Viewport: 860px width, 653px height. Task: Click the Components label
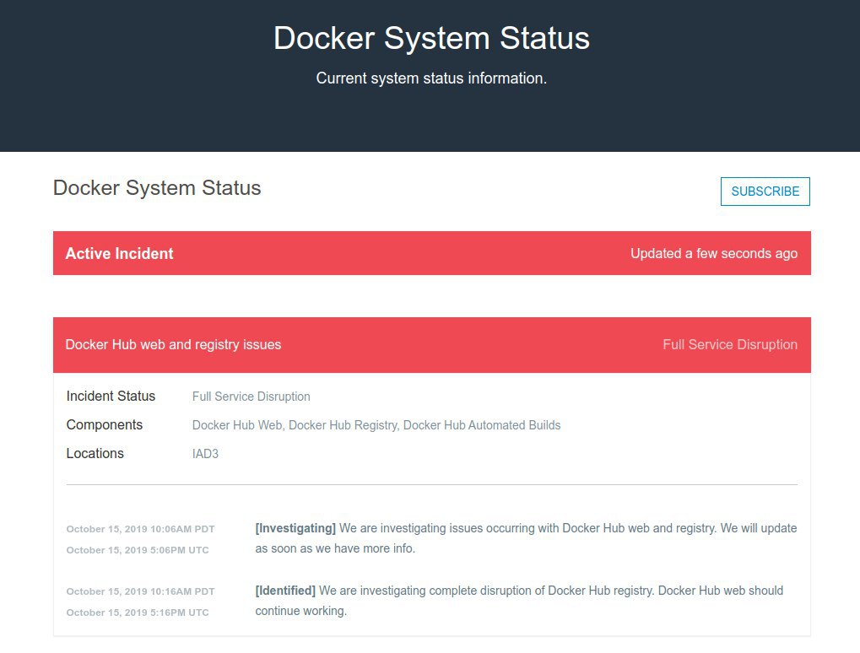104,425
